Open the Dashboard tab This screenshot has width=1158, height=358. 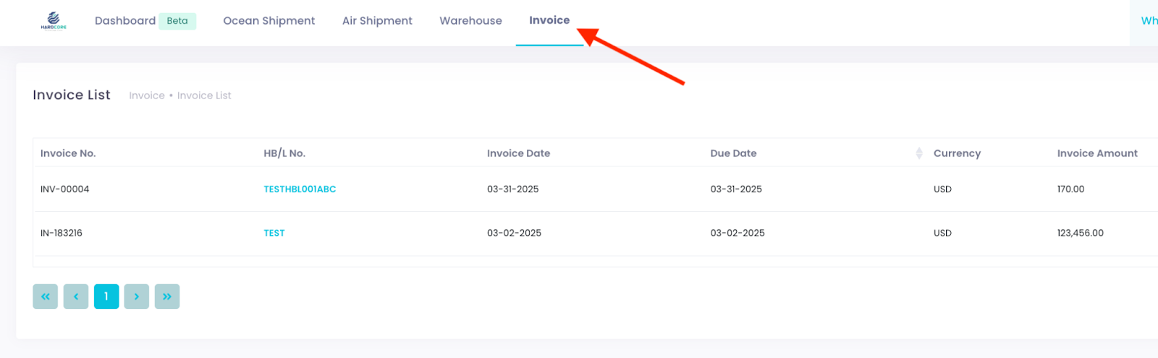125,21
